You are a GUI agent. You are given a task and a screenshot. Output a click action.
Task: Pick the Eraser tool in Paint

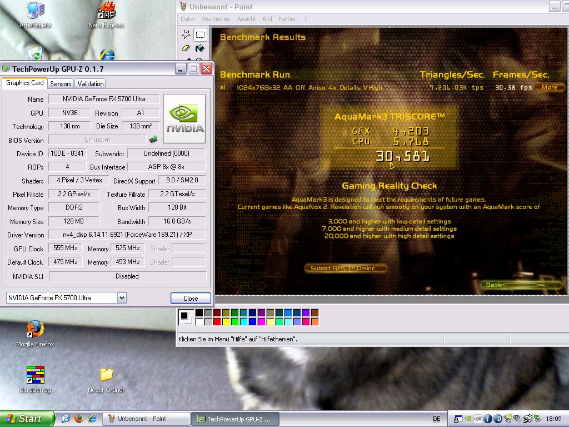(x=186, y=48)
